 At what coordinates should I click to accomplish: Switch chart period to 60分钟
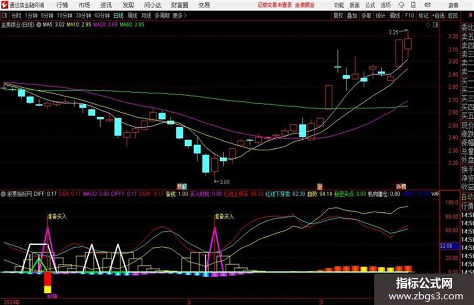[x=102, y=16]
